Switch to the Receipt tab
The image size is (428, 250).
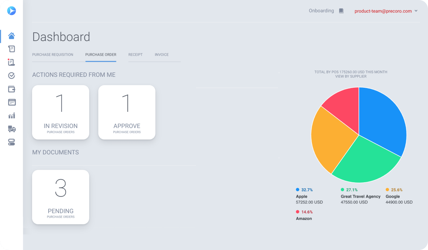pyautogui.click(x=135, y=55)
